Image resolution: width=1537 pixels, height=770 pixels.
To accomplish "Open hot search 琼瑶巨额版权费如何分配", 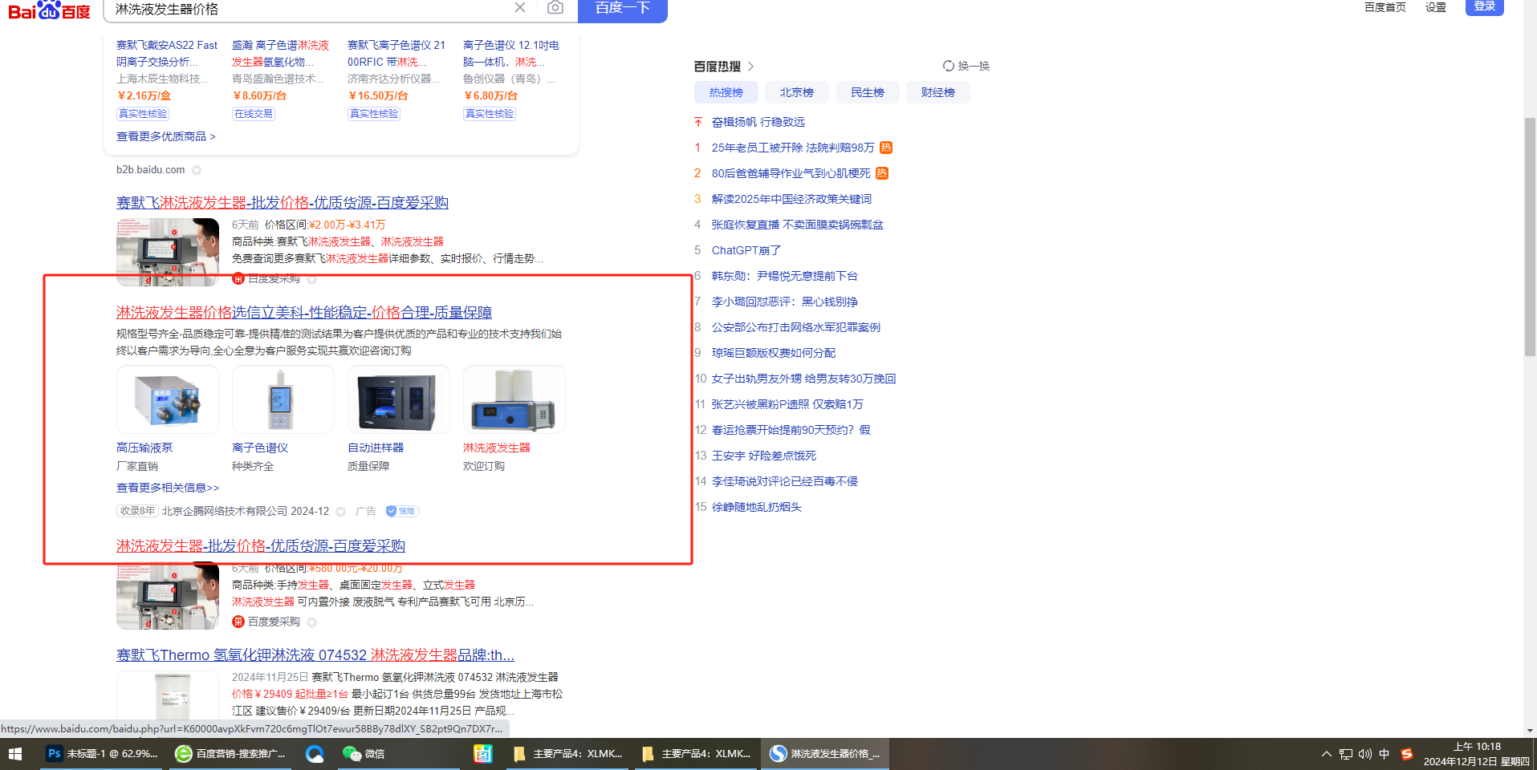I will click(x=774, y=353).
